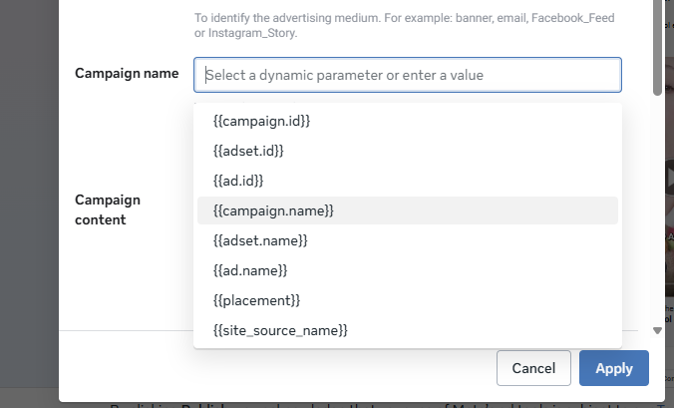
Task: Choose {{adset.id}} from the dropdown list
Action: click(x=249, y=151)
